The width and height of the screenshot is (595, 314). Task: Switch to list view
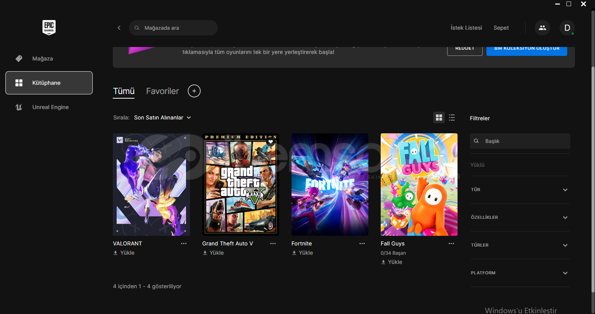click(x=452, y=118)
